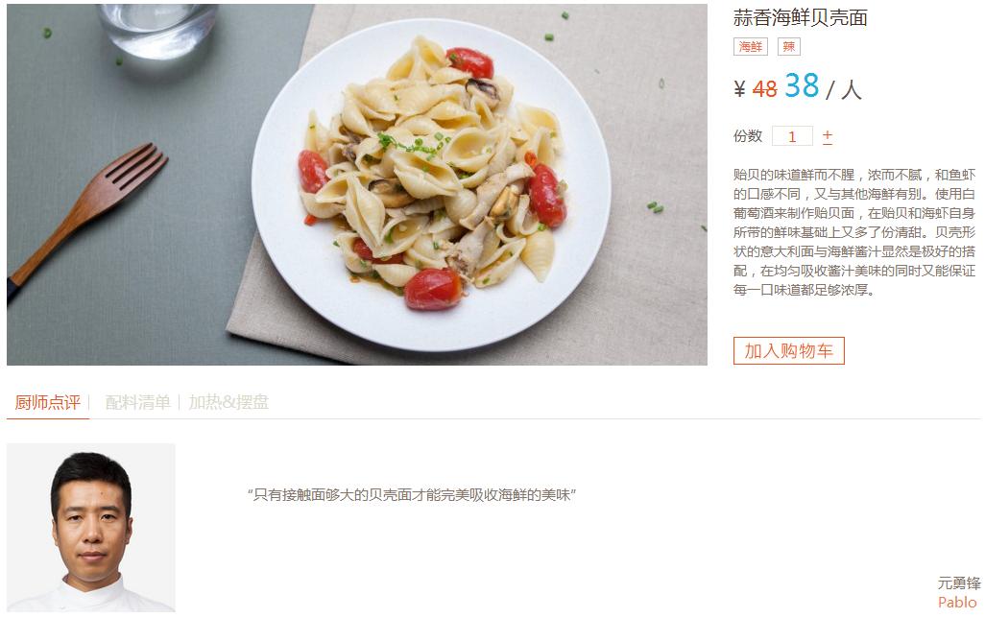Select the 海鲜 category tag
Viewport: 985px width, 618px height.
[x=750, y=46]
